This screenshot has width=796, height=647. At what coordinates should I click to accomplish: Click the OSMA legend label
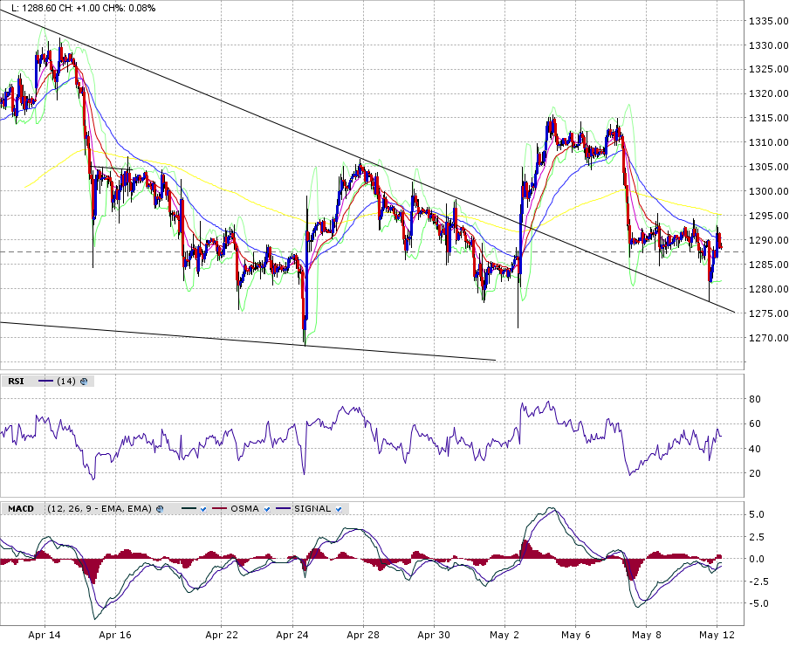click(244, 509)
